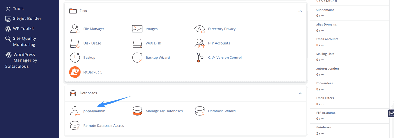Open Site Quality Monitoring menu item

[25, 41]
